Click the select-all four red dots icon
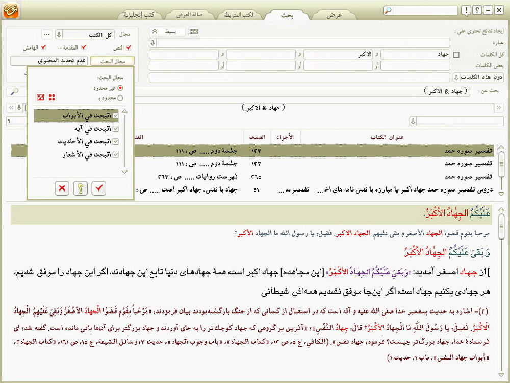 pos(52,97)
